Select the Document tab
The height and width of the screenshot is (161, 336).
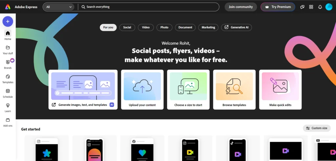[185, 28]
